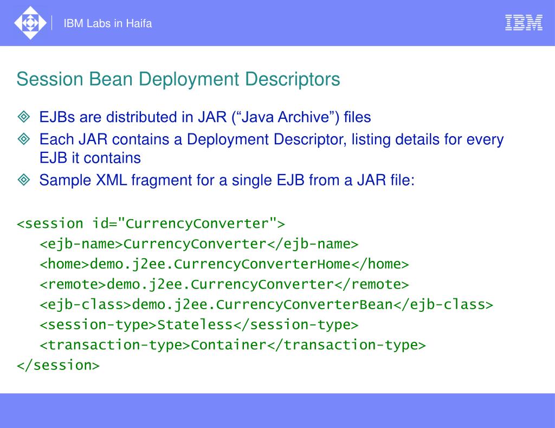The height and width of the screenshot is (428, 555).
Task: Click the <remote>demo.j2ee.CurrencyConverter line
Action: [x=224, y=284]
